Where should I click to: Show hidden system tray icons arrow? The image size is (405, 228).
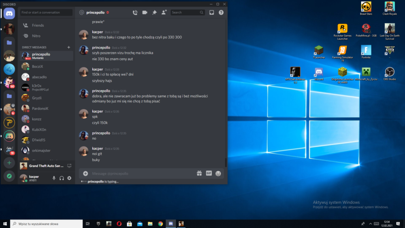click(x=371, y=224)
